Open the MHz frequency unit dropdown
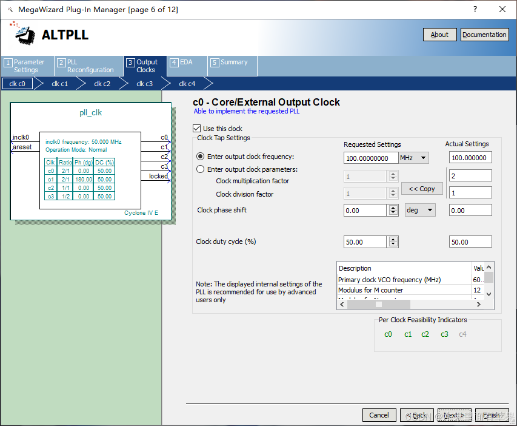 [414, 158]
